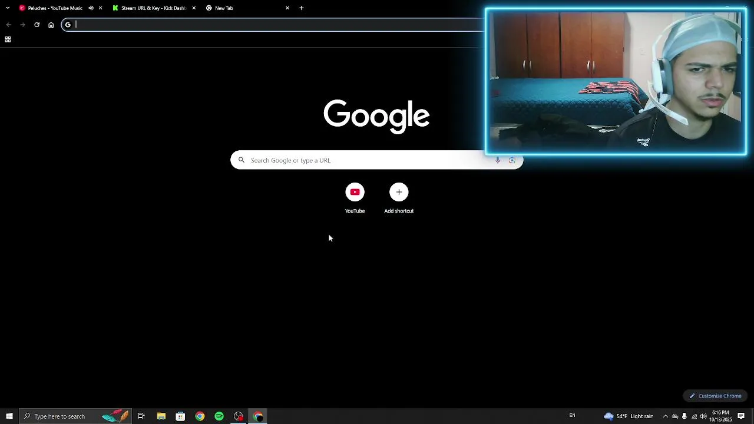Viewport: 754px width, 424px height.
Task: Click the Google logo
Action: tap(376, 116)
